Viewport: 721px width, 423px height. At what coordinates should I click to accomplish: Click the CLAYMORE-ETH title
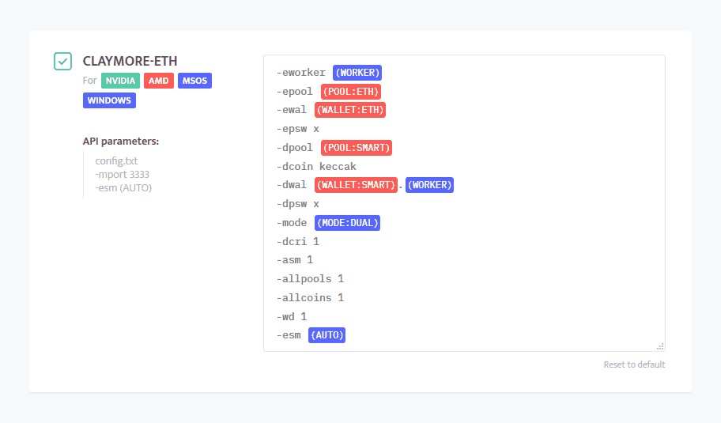(130, 61)
